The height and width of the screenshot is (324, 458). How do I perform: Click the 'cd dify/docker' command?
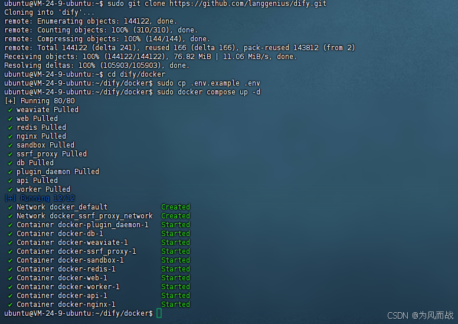136,74
